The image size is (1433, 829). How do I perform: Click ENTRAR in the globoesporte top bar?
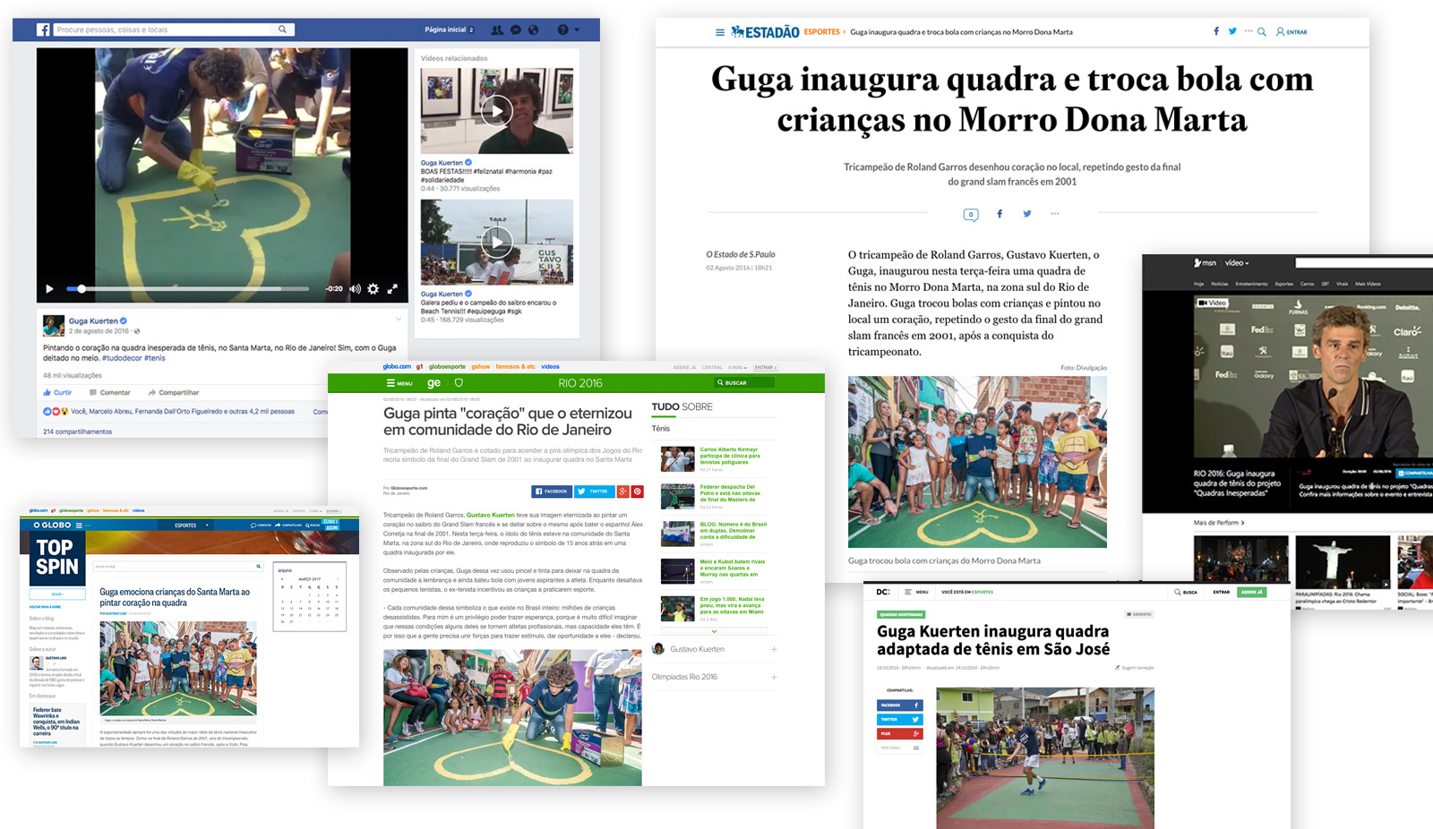click(x=765, y=367)
